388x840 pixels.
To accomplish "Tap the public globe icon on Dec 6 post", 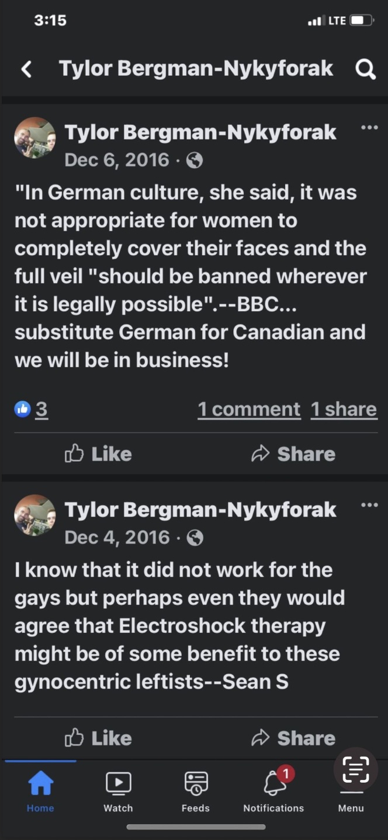I will 195,161.
